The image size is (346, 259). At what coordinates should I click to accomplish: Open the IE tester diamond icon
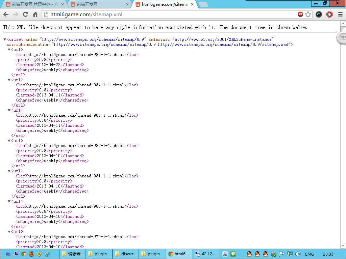[39, 254]
